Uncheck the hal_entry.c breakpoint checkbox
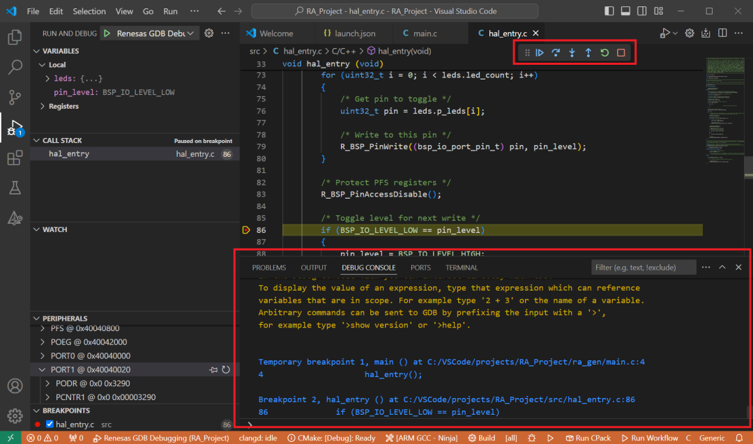753x444 pixels. coord(50,424)
